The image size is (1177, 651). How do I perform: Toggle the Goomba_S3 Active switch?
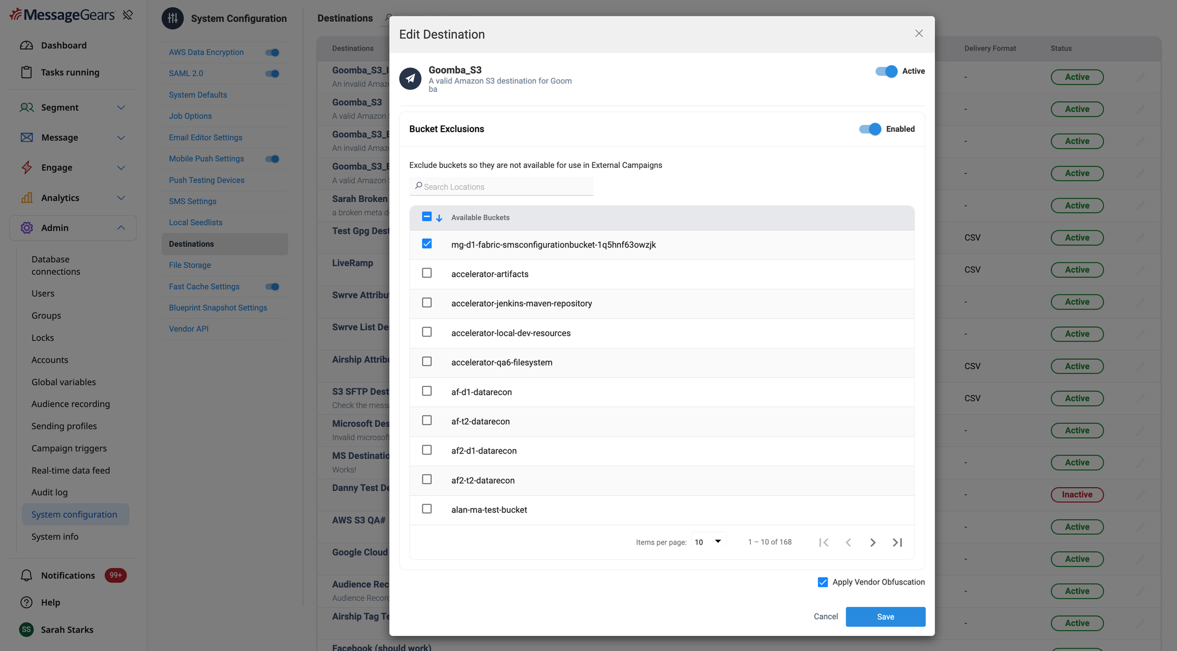[886, 71]
